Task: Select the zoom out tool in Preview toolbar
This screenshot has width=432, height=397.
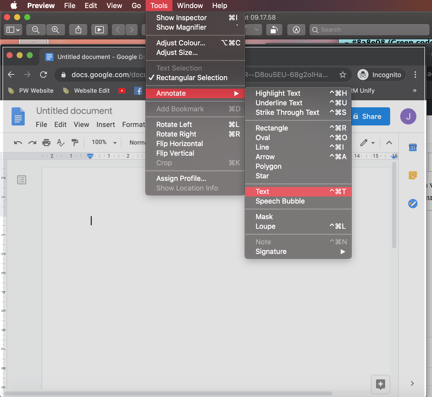Action: pos(36,29)
